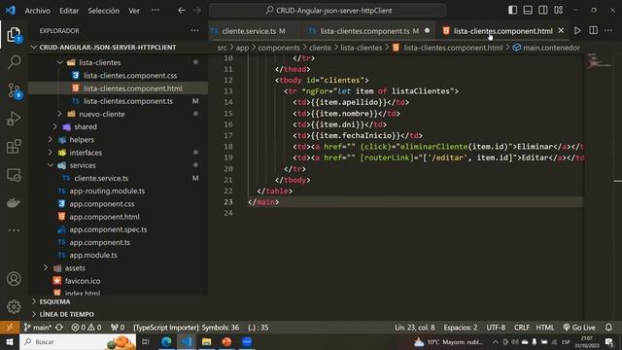Go to line via Lín. 23, col. 8
622x350 pixels.
click(415, 328)
